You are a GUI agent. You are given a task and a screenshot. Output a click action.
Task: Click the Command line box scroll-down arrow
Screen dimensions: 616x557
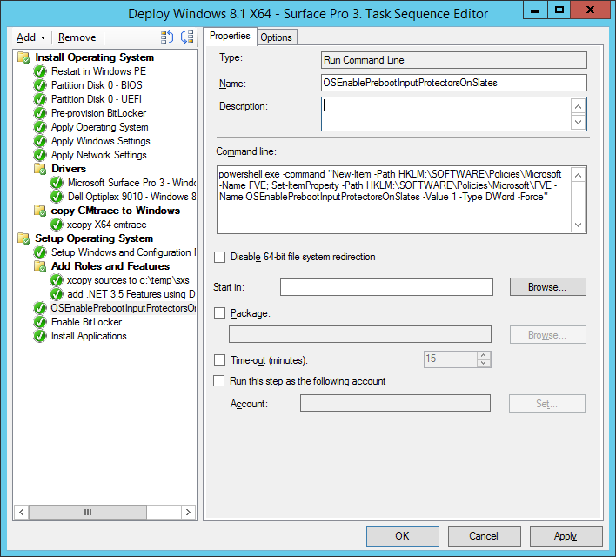tap(578, 225)
